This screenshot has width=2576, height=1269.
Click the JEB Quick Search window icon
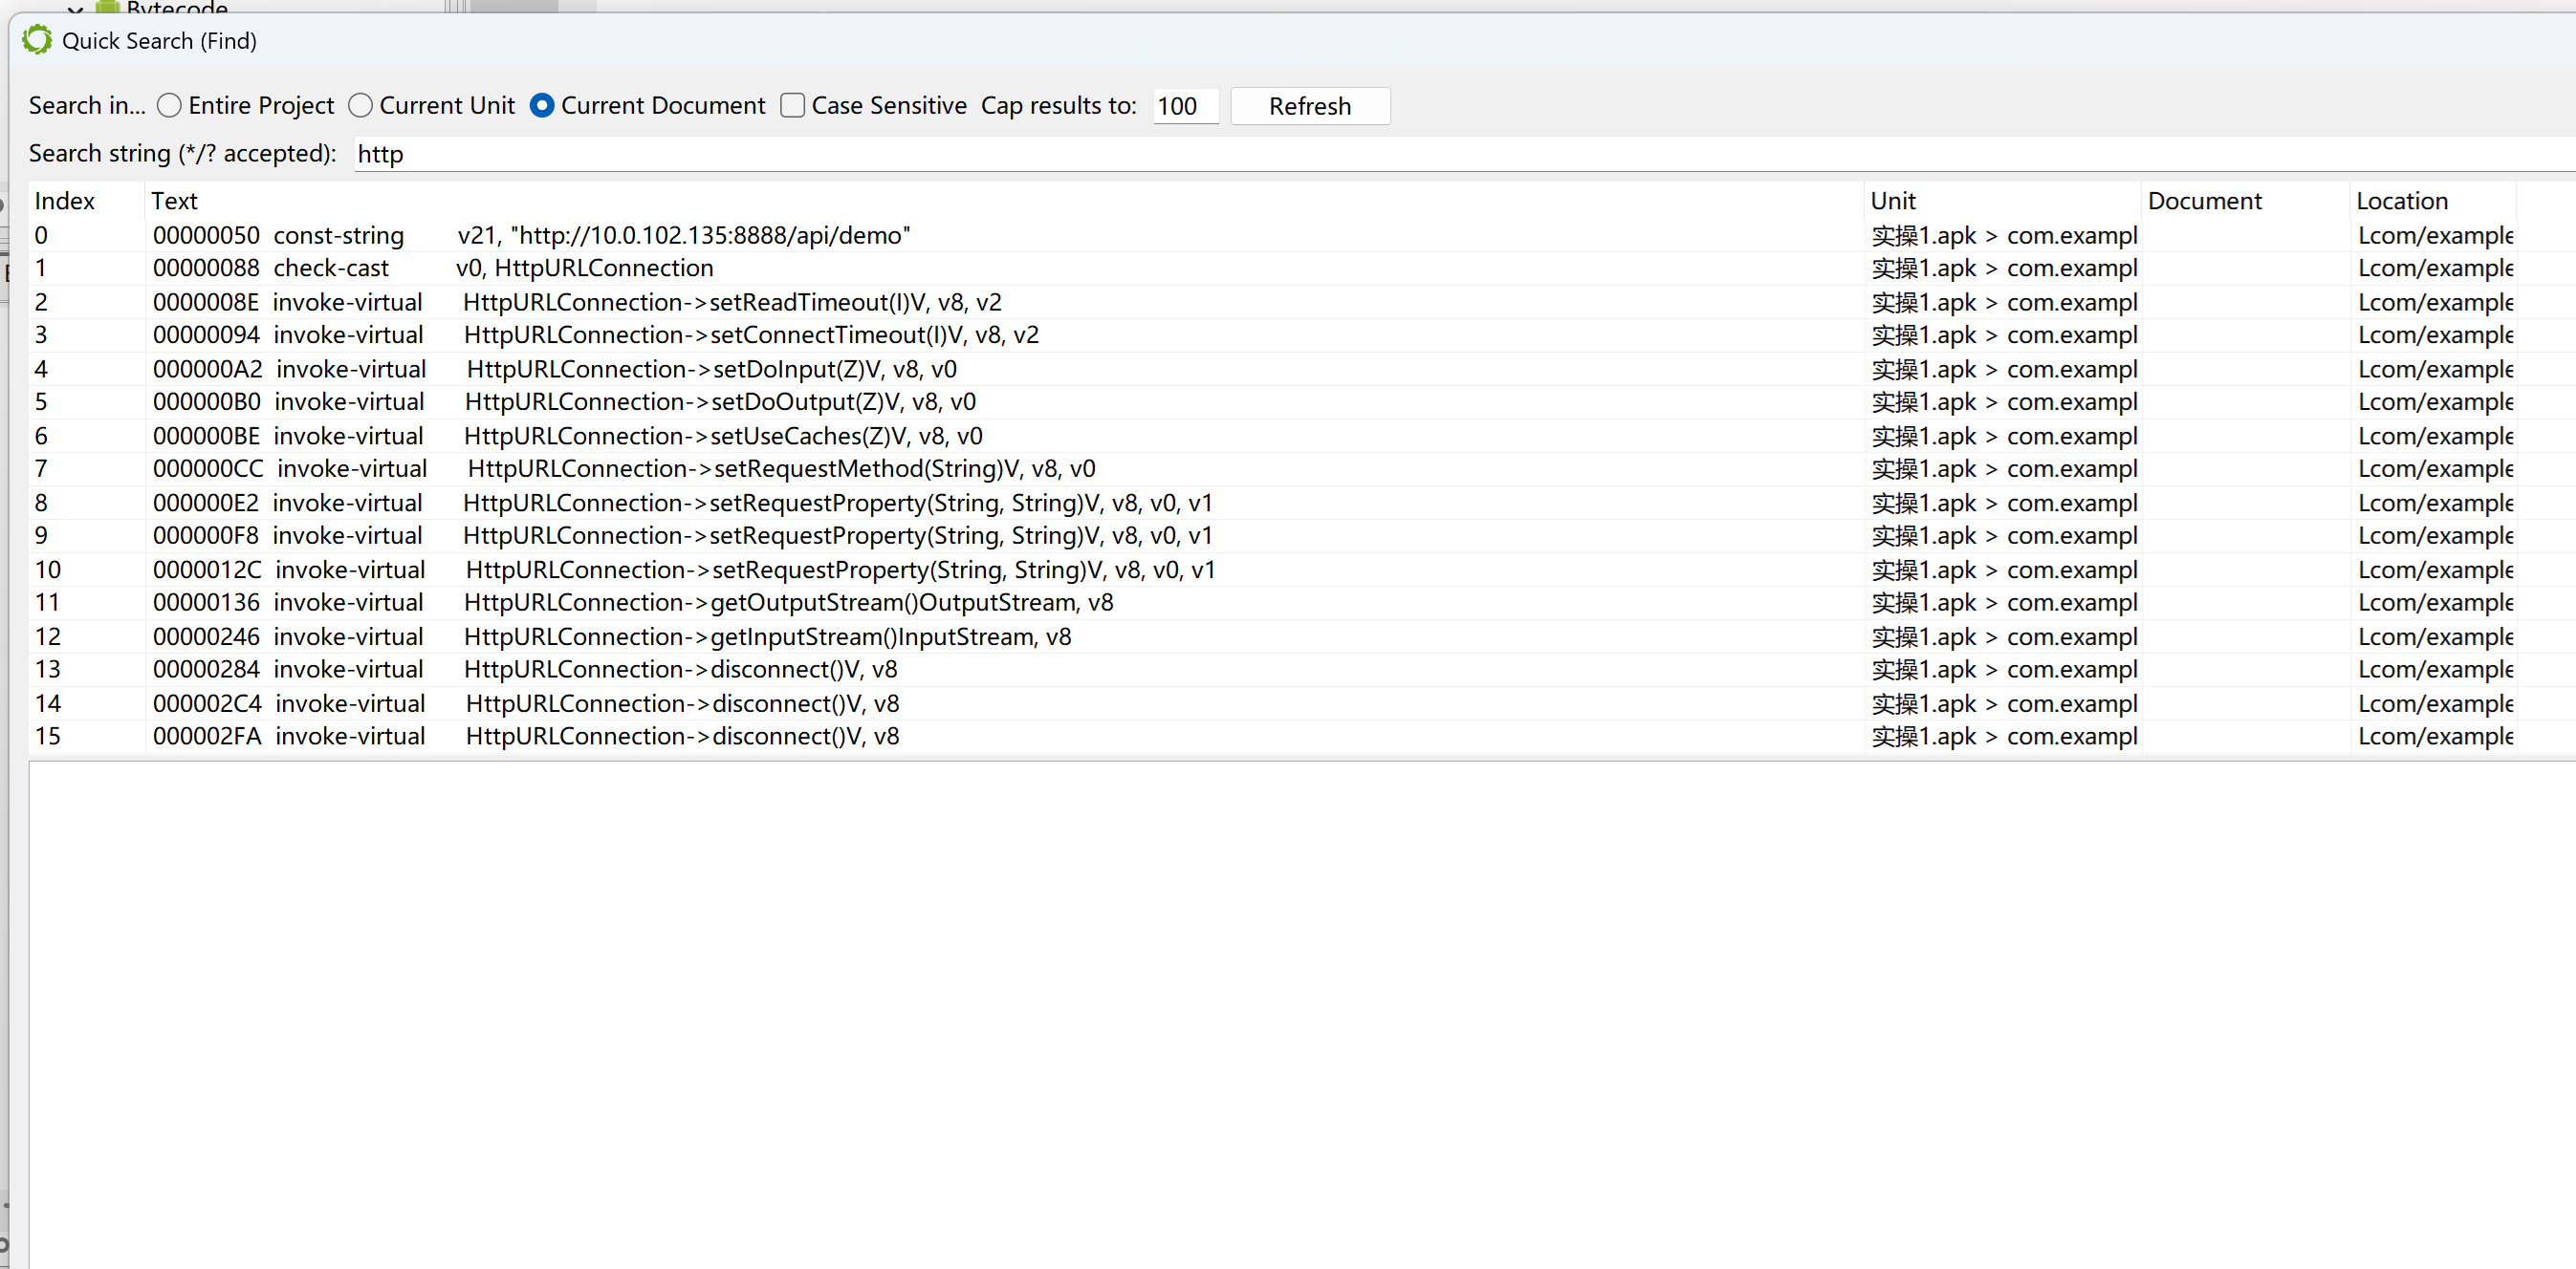pyautogui.click(x=37, y=41)
